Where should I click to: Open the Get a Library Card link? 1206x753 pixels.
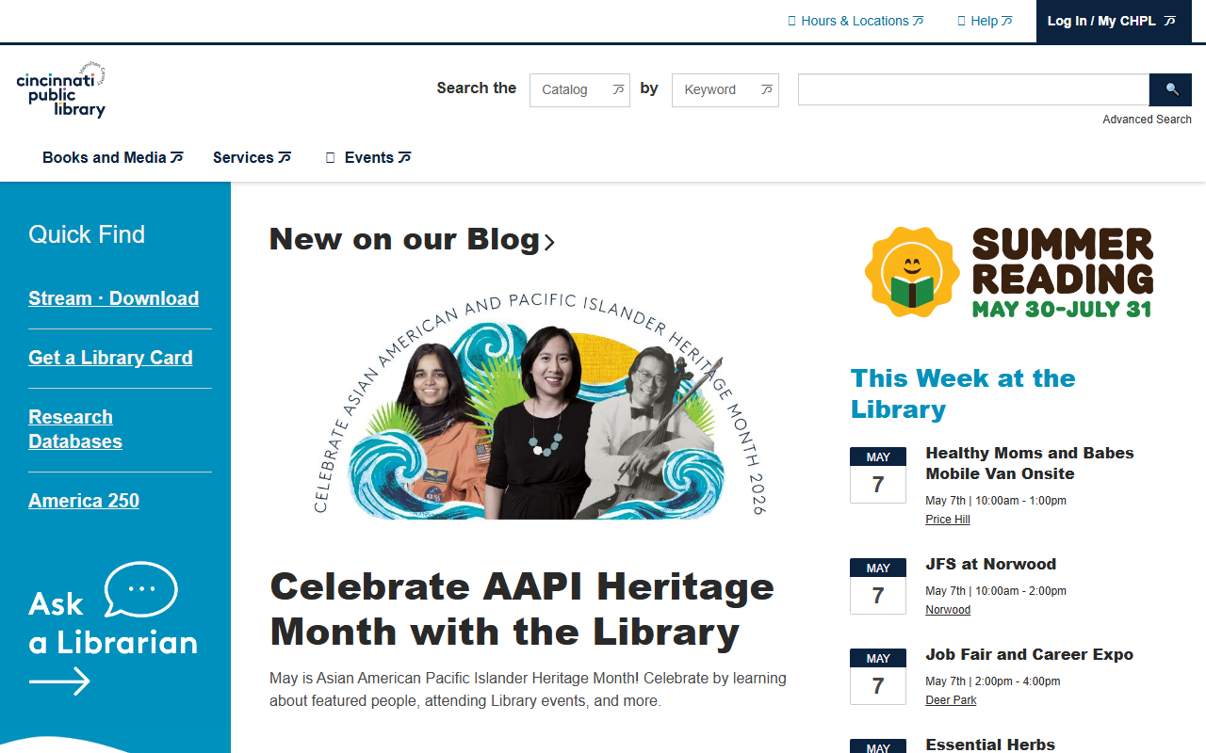[110, 358]
